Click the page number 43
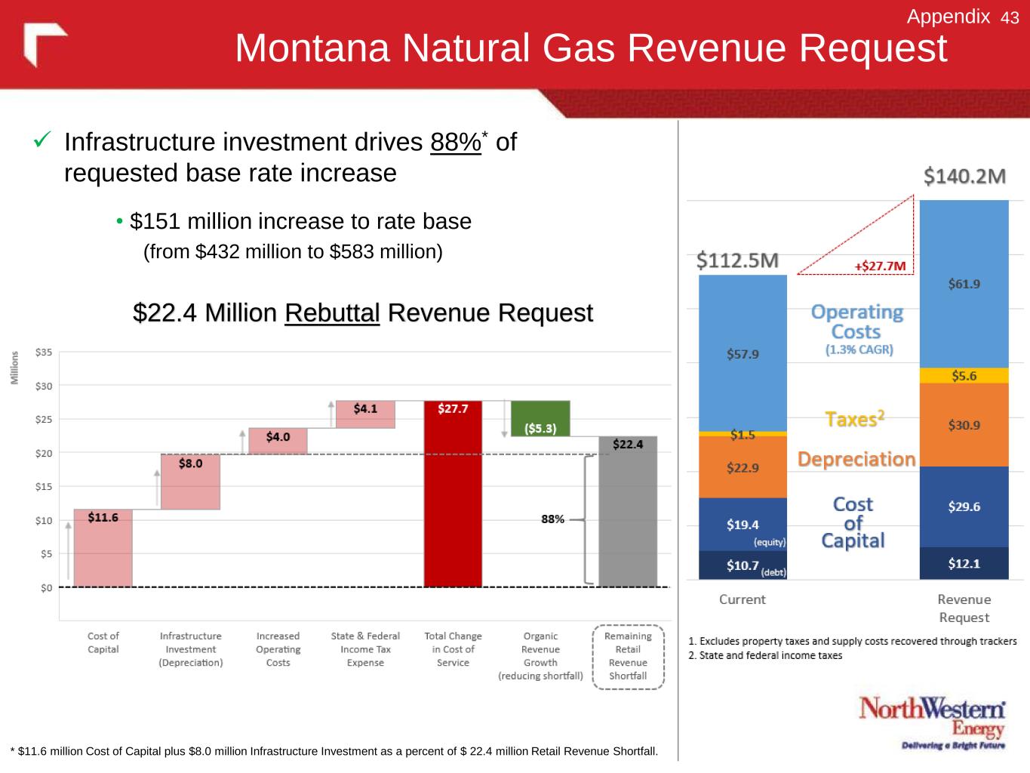Screen dimensions: 1030x773 click(x=1010, y=18)
